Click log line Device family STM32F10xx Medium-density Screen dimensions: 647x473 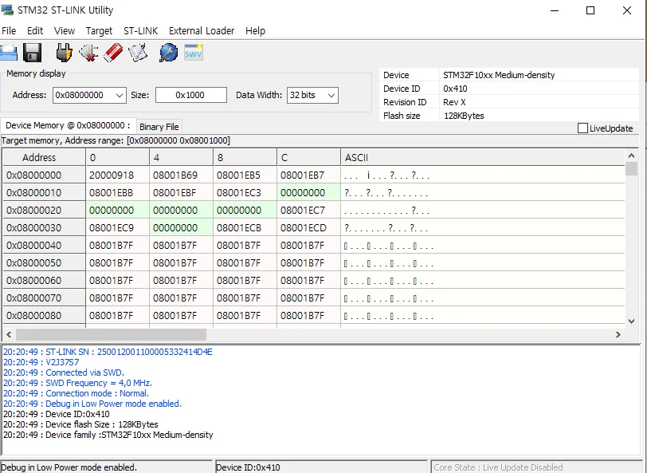point(108,435)
